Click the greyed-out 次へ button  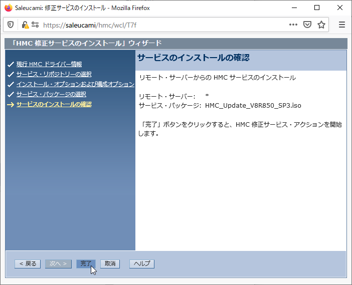pyautogui.click(x=59, y=263)
